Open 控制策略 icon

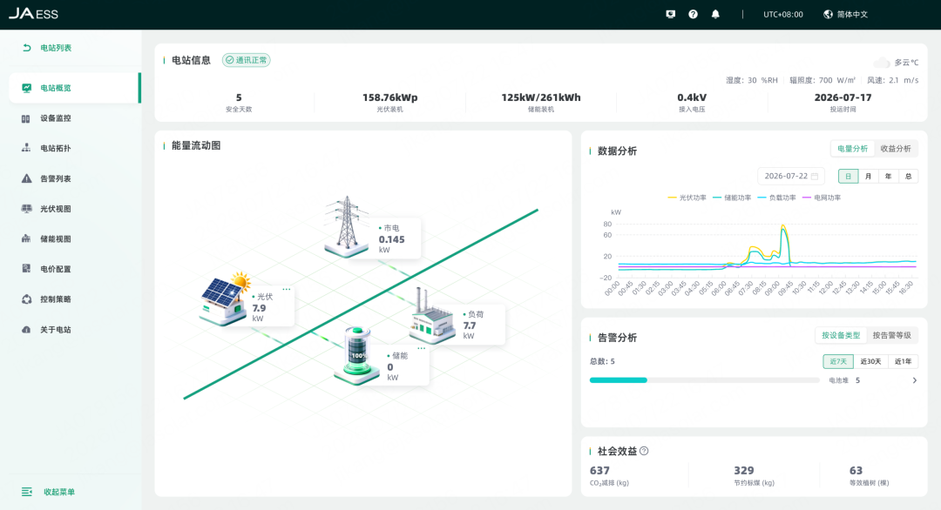[26, 299]
